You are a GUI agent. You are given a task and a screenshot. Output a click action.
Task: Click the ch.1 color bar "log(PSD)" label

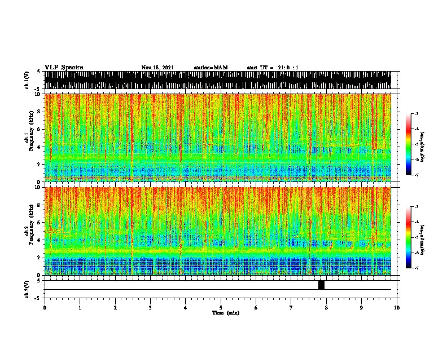[x=423, y=147]
